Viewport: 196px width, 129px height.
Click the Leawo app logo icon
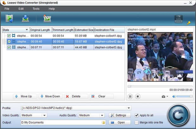[4, 3]
